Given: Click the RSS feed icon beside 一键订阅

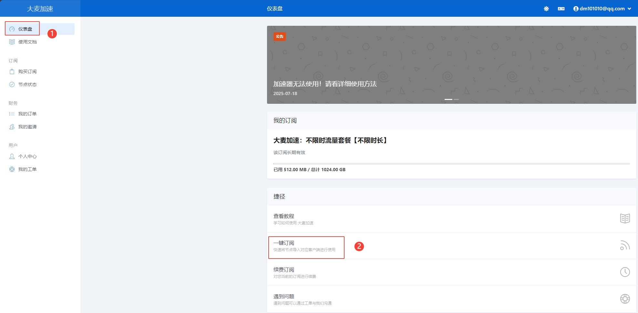Looking at the screenshot, I should click(x=625, y=246).
